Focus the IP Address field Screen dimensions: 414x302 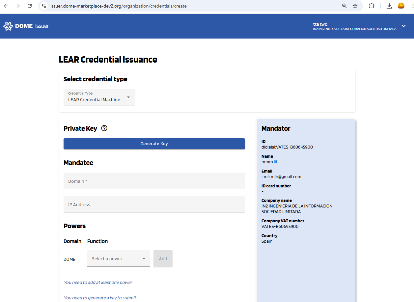click(x=154, y=204)
